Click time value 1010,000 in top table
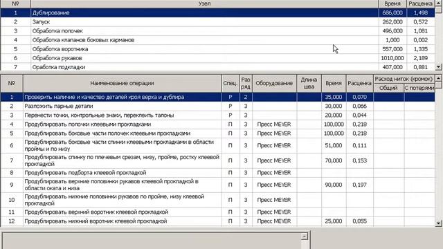Viewport: 443px width, 249px height. point(392,58)
